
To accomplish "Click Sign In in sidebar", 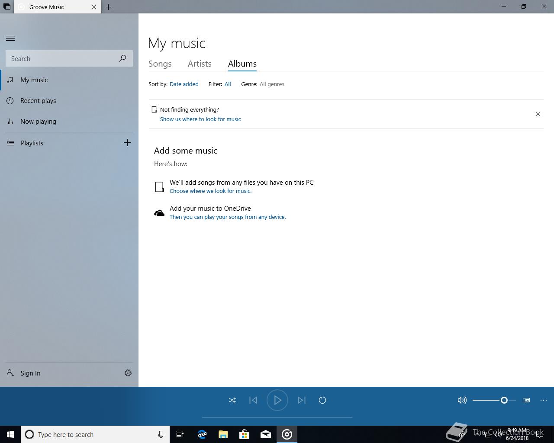I will click(x=24, y=373).
